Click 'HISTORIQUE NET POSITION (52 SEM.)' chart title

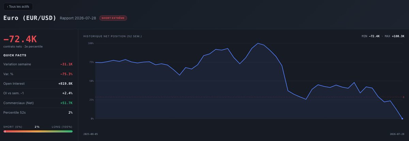coord(112,36)
